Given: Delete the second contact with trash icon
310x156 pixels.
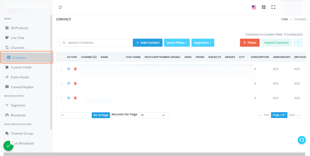Looking at the screenshot, I should click(75, 83).
